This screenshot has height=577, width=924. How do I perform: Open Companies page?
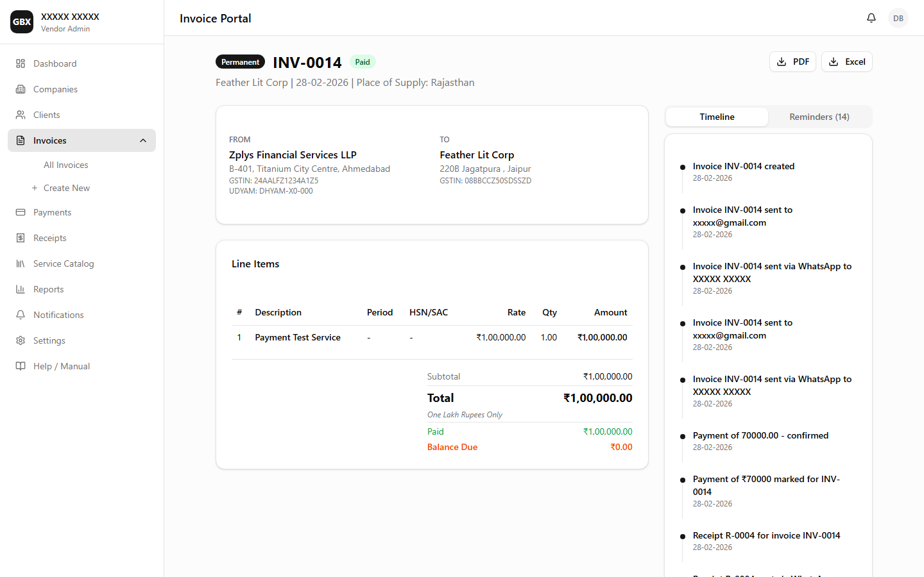(81, 89)
